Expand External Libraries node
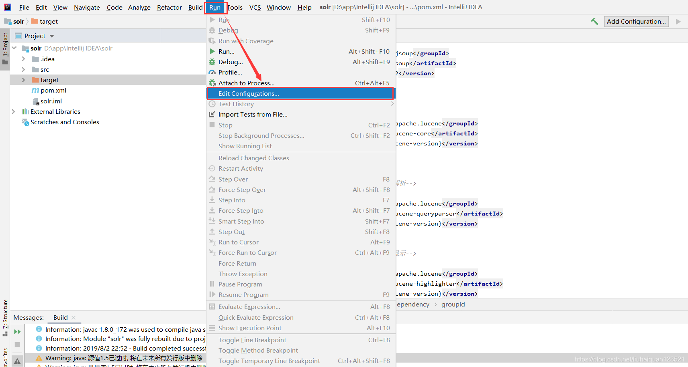This screenshot has height=367, width=688. [13, 111]
